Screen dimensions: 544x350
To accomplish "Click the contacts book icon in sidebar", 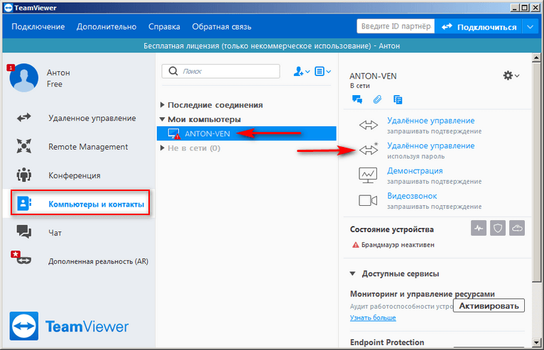I will coord(24,204).
